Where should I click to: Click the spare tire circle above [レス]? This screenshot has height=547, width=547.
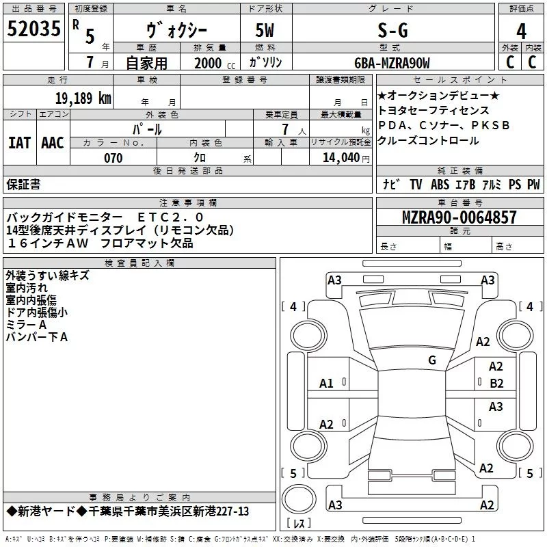pos(299,499)
